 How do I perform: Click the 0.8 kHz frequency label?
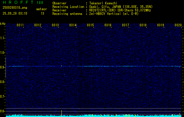click(x=2, y=82)
